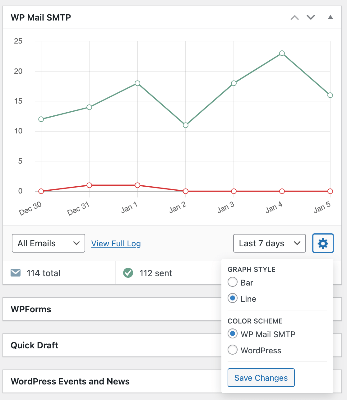
Task: Click the Dec 30 axis label
Action: point(30,208)
